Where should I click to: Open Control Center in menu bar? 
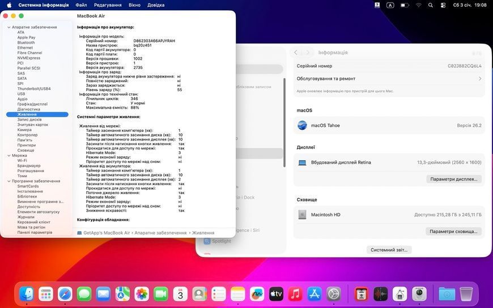(x=443, y=5)
